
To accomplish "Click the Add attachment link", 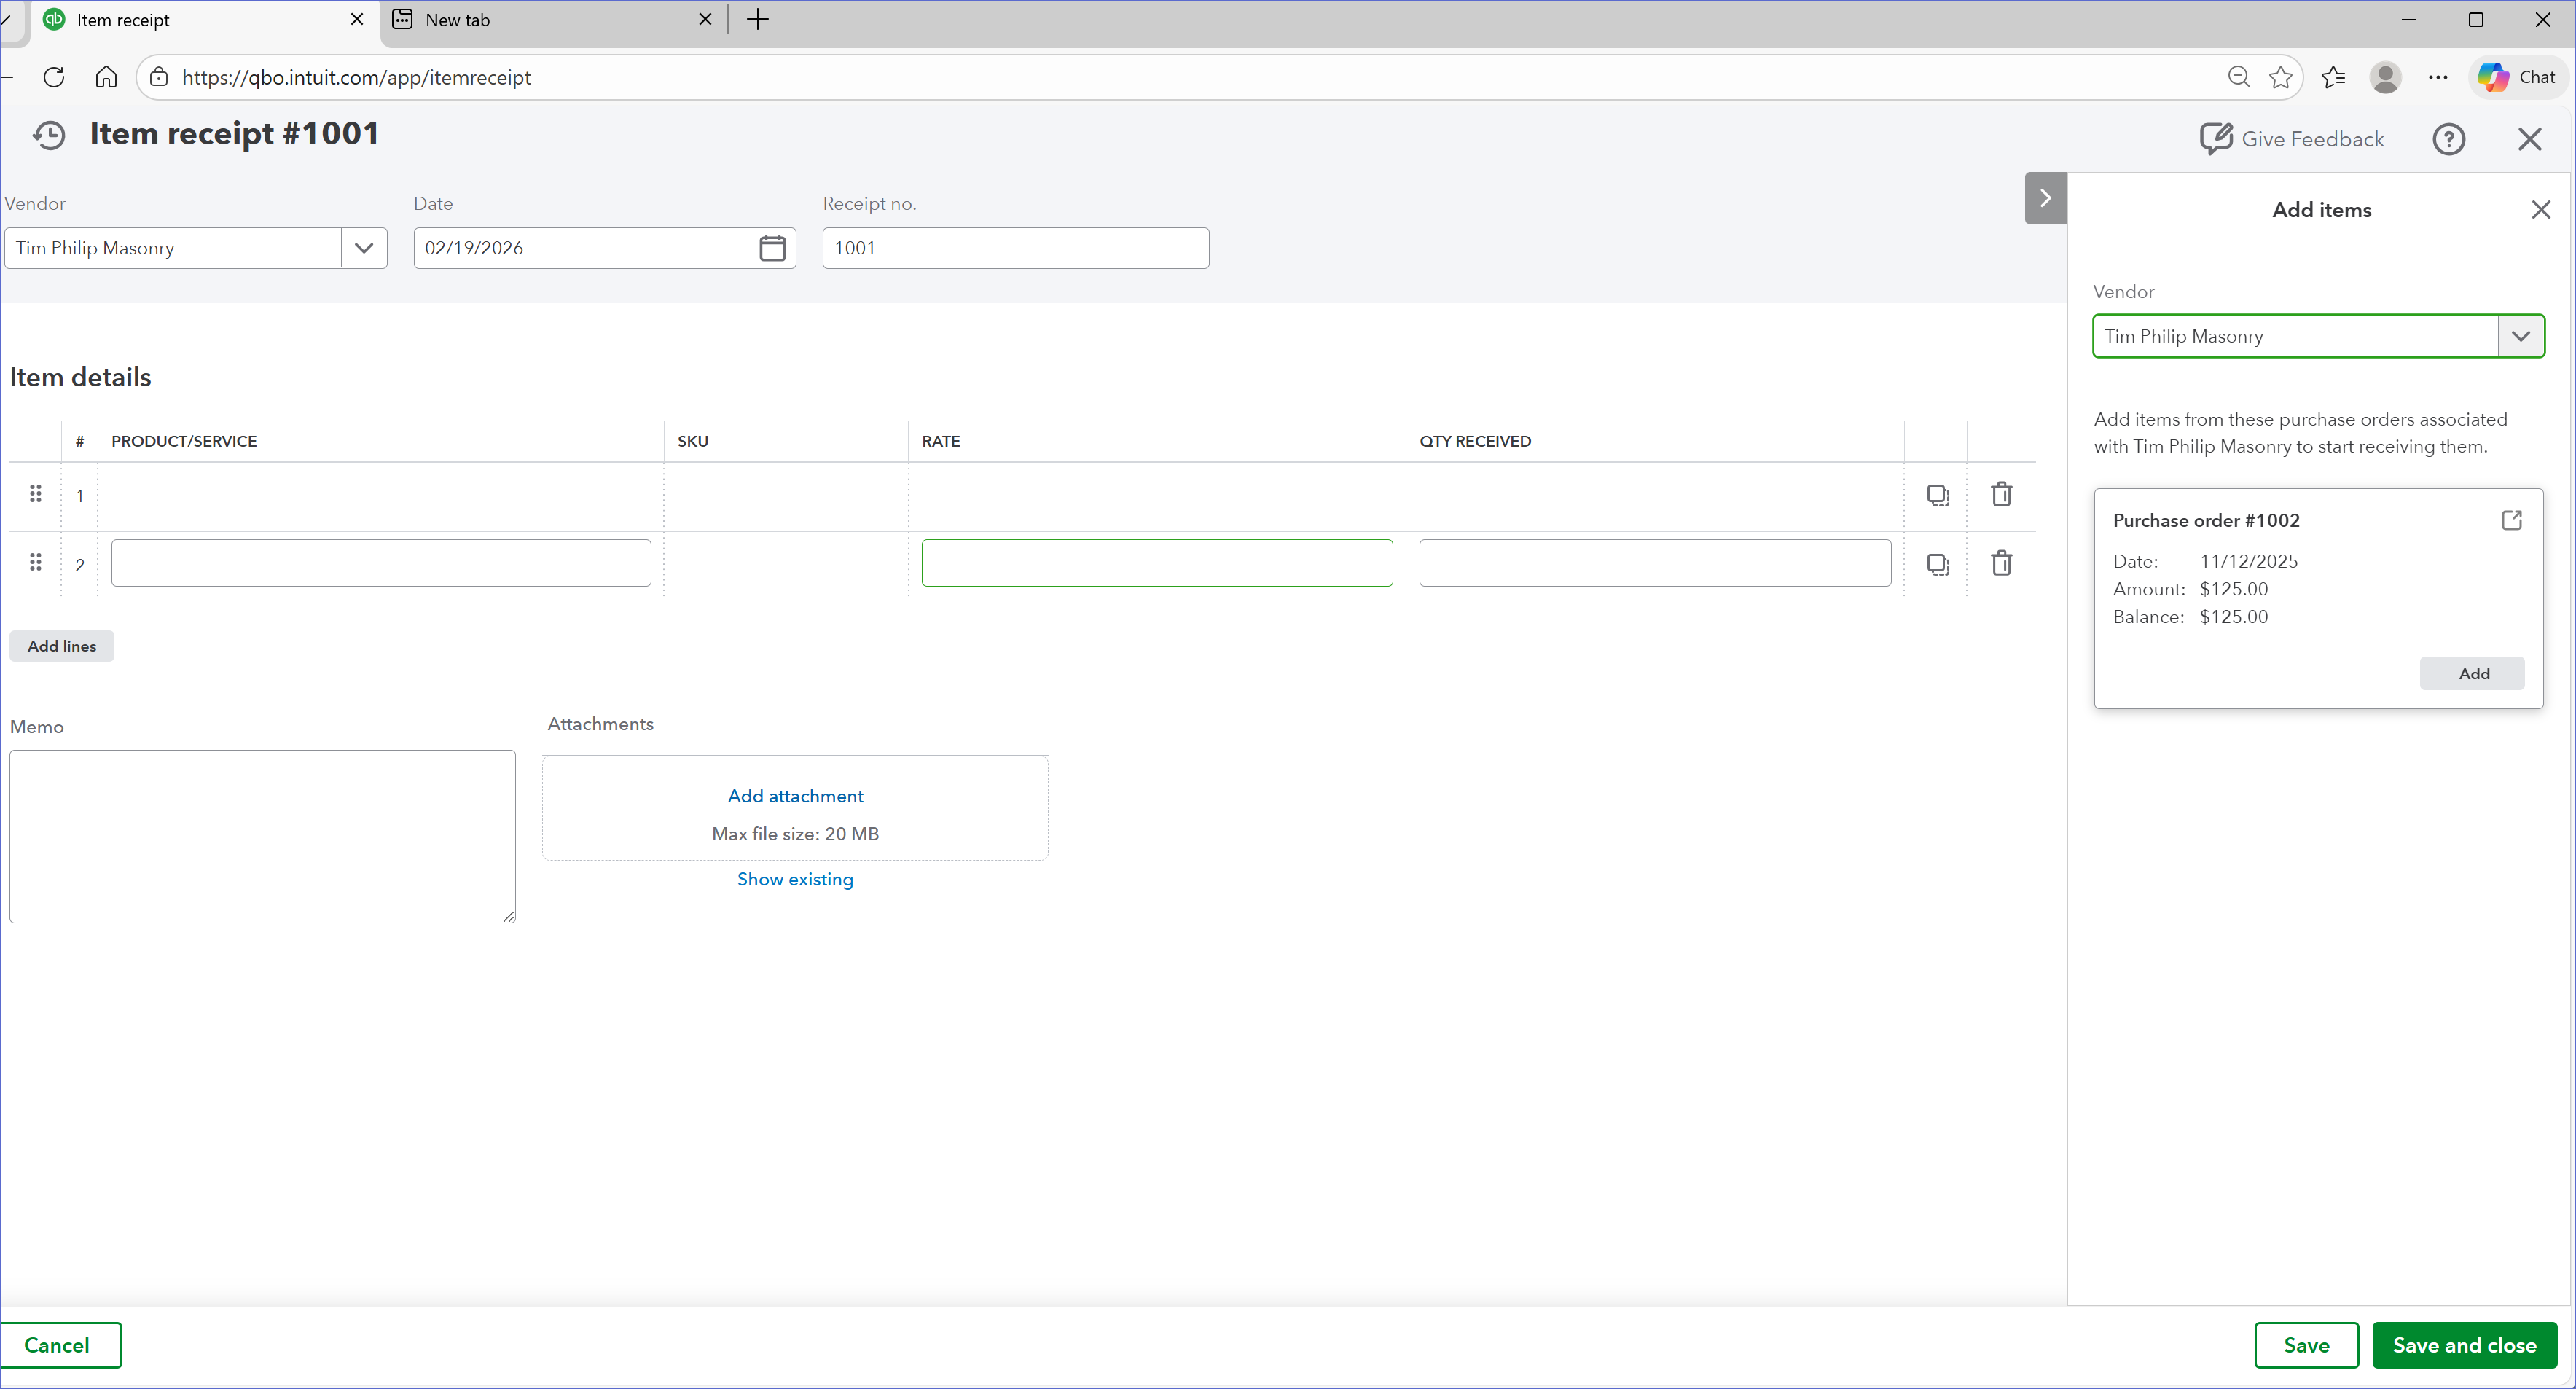I will point(795,796).
